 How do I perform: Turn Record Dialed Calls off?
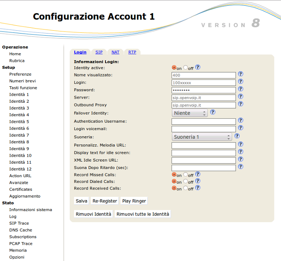pyautogui.click(x=185, y=181)
